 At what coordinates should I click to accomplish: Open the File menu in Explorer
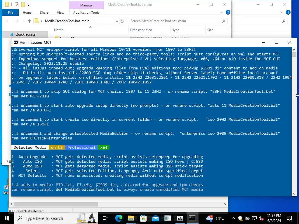[x=11, y=13]
